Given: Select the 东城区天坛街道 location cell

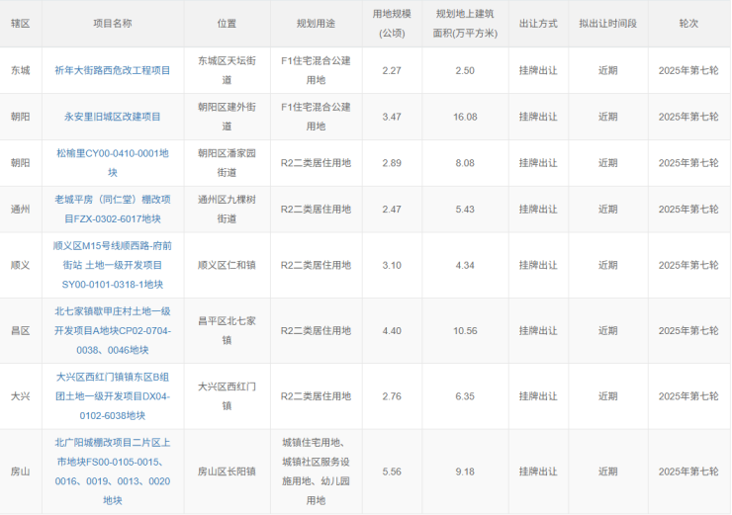Looking at the screenshot, I should click(x=227, y=70).
